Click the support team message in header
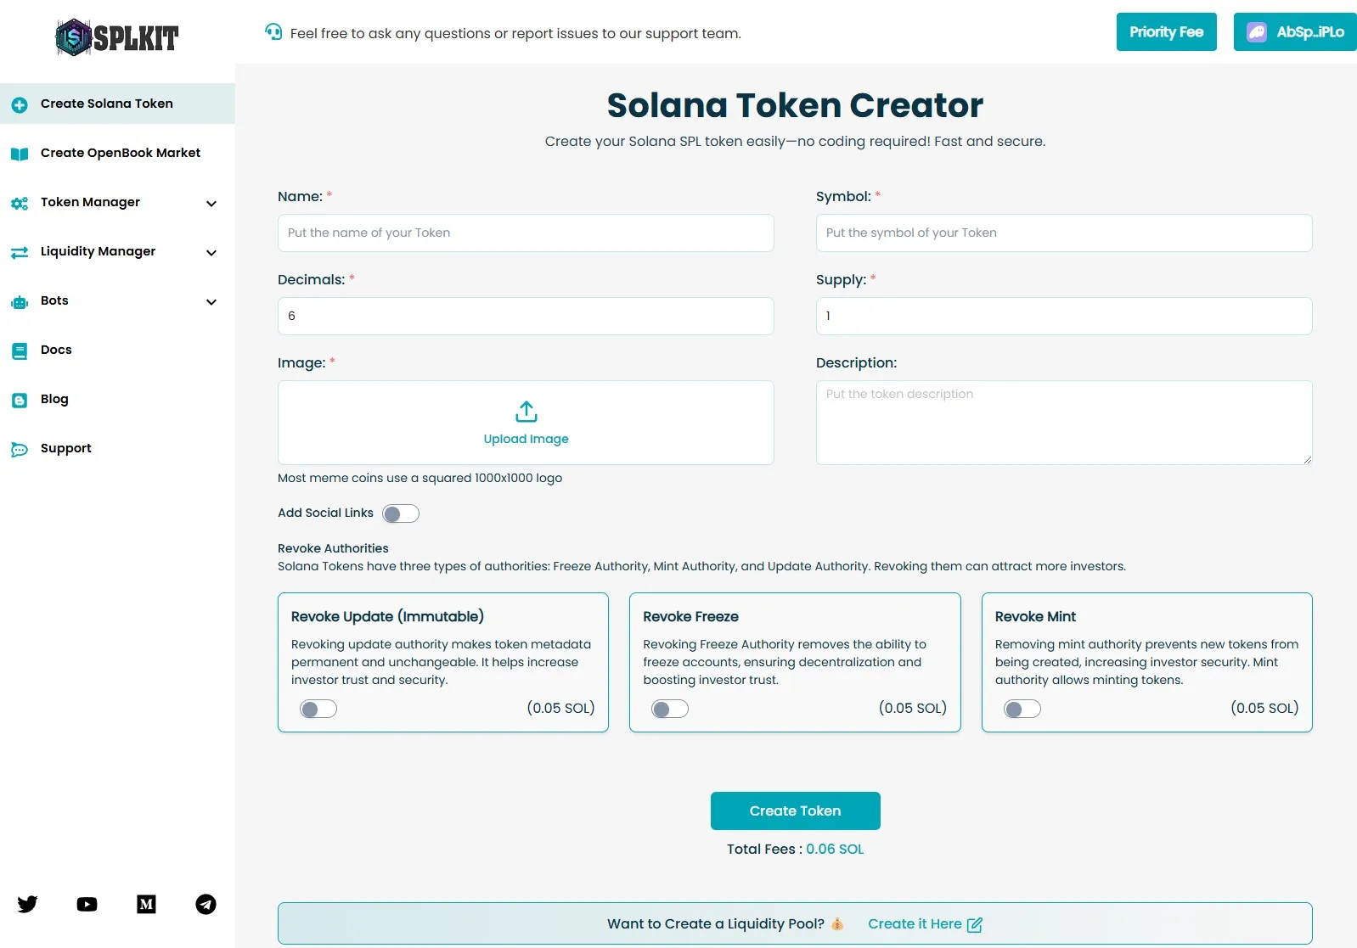The image size is (1357, 948). (515, 33)
